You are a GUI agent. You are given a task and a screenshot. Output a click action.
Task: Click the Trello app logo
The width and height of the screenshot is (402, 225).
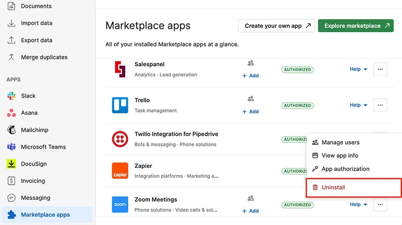point(120,105)
